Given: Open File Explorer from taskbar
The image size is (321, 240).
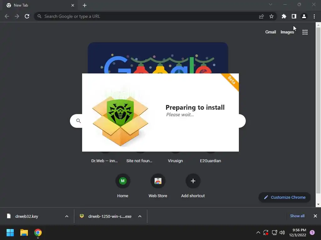Looking at the screenshot, I should click(x=24, y=232).
